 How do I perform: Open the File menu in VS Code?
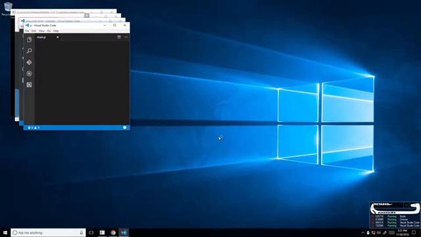[x=27, y=31]
